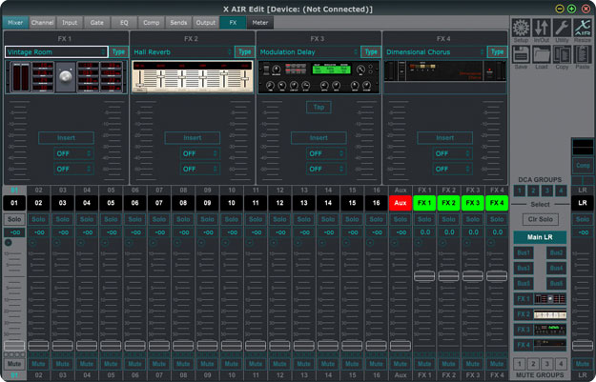Solo the FX 1 return channel
The height and width of the screenshot is (382, 596).
tap(424, 219)
